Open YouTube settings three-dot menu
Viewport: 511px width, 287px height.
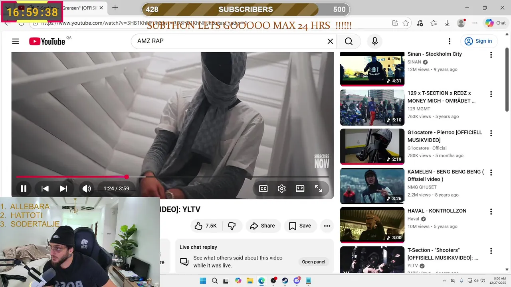click(x=450, y=41)
